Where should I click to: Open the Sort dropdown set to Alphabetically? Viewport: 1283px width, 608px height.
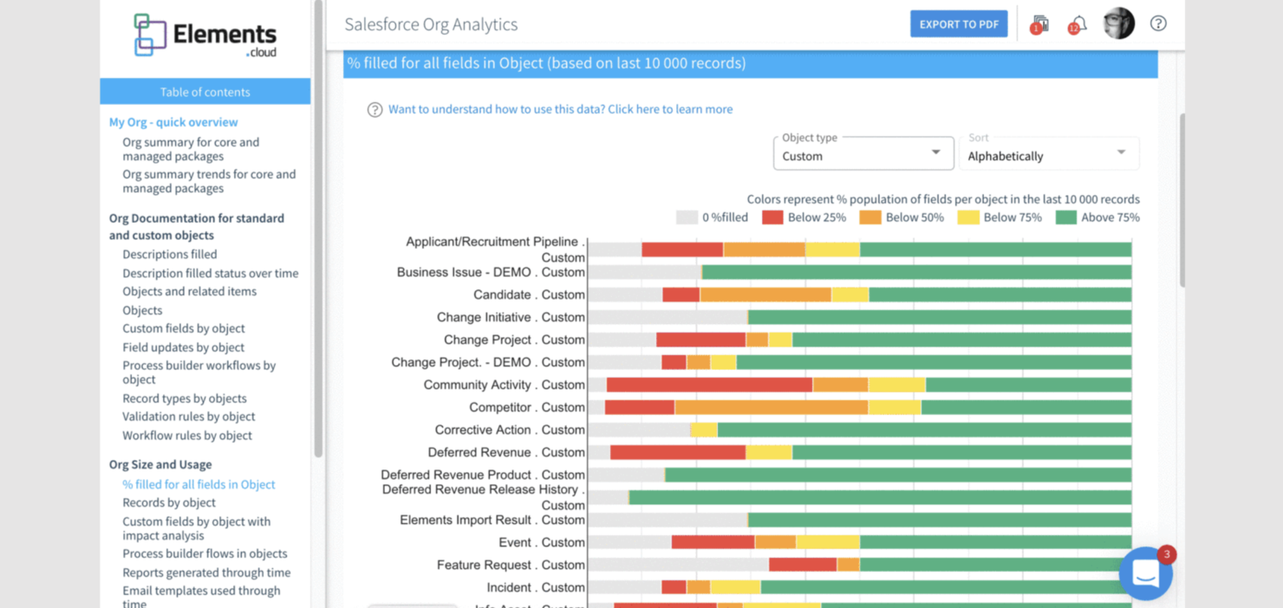[1049, 155]
